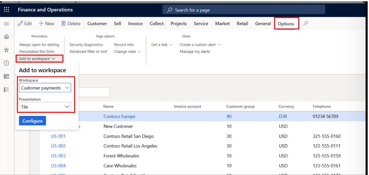Click Security diagnostics

pyautogui.click(x=86, y=45)
